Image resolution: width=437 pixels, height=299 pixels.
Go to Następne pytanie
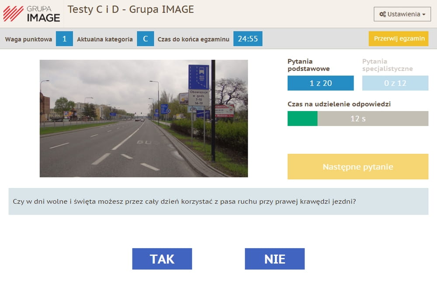click(357, 167)
